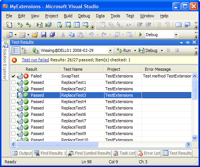Click the horizontal scrollbar right arrow
Image resolution: width=200 pixels, height=167 pixels.
click(x=188, y=144)
